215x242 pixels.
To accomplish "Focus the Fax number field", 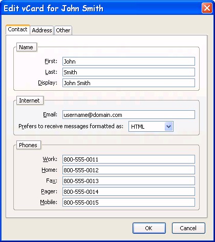I will tap(128, 181).
